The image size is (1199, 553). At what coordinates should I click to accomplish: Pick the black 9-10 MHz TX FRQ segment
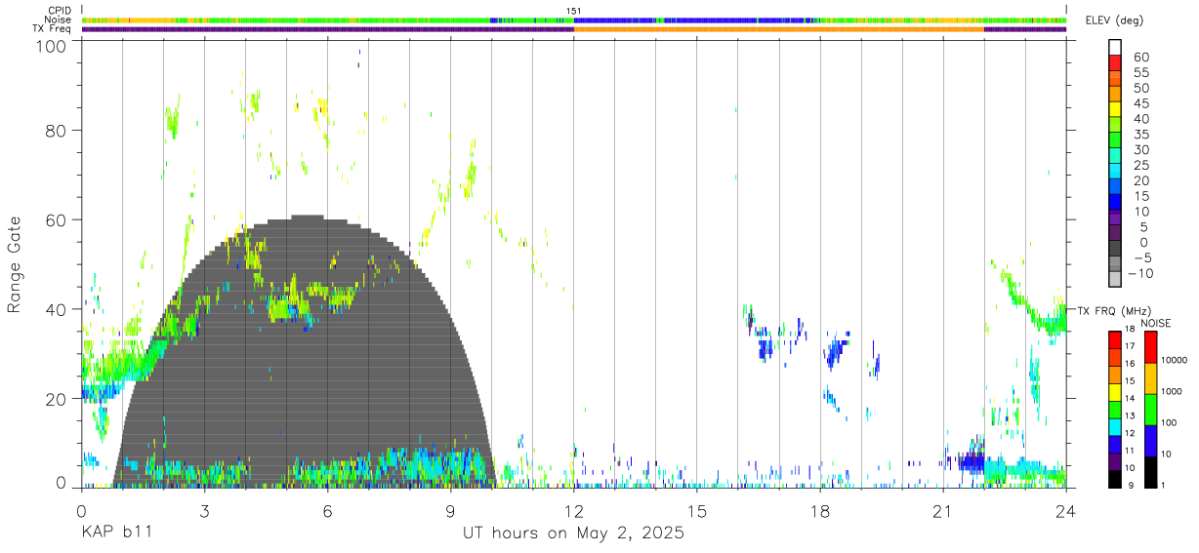(x=1114, y=478)
